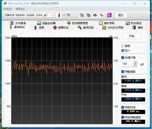Click the 开始 start button
The width and height of the screenshot is (152, 129).
click(131, 36)
